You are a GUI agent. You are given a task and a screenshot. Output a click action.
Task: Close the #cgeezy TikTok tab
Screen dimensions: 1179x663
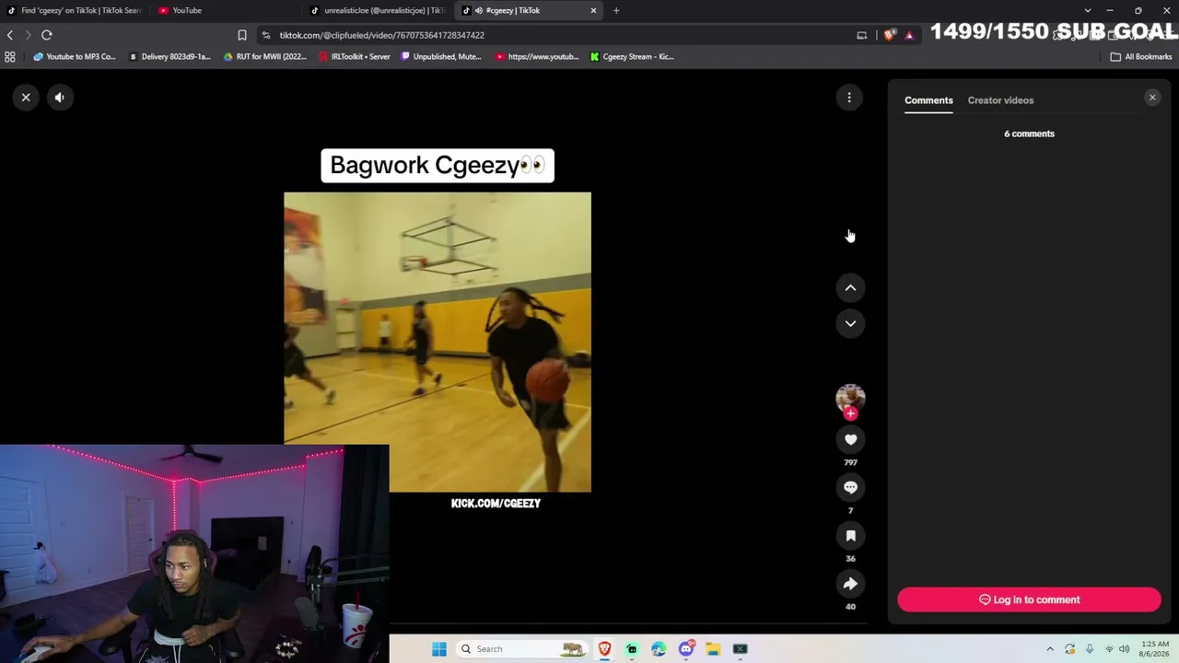coord(593,10)
